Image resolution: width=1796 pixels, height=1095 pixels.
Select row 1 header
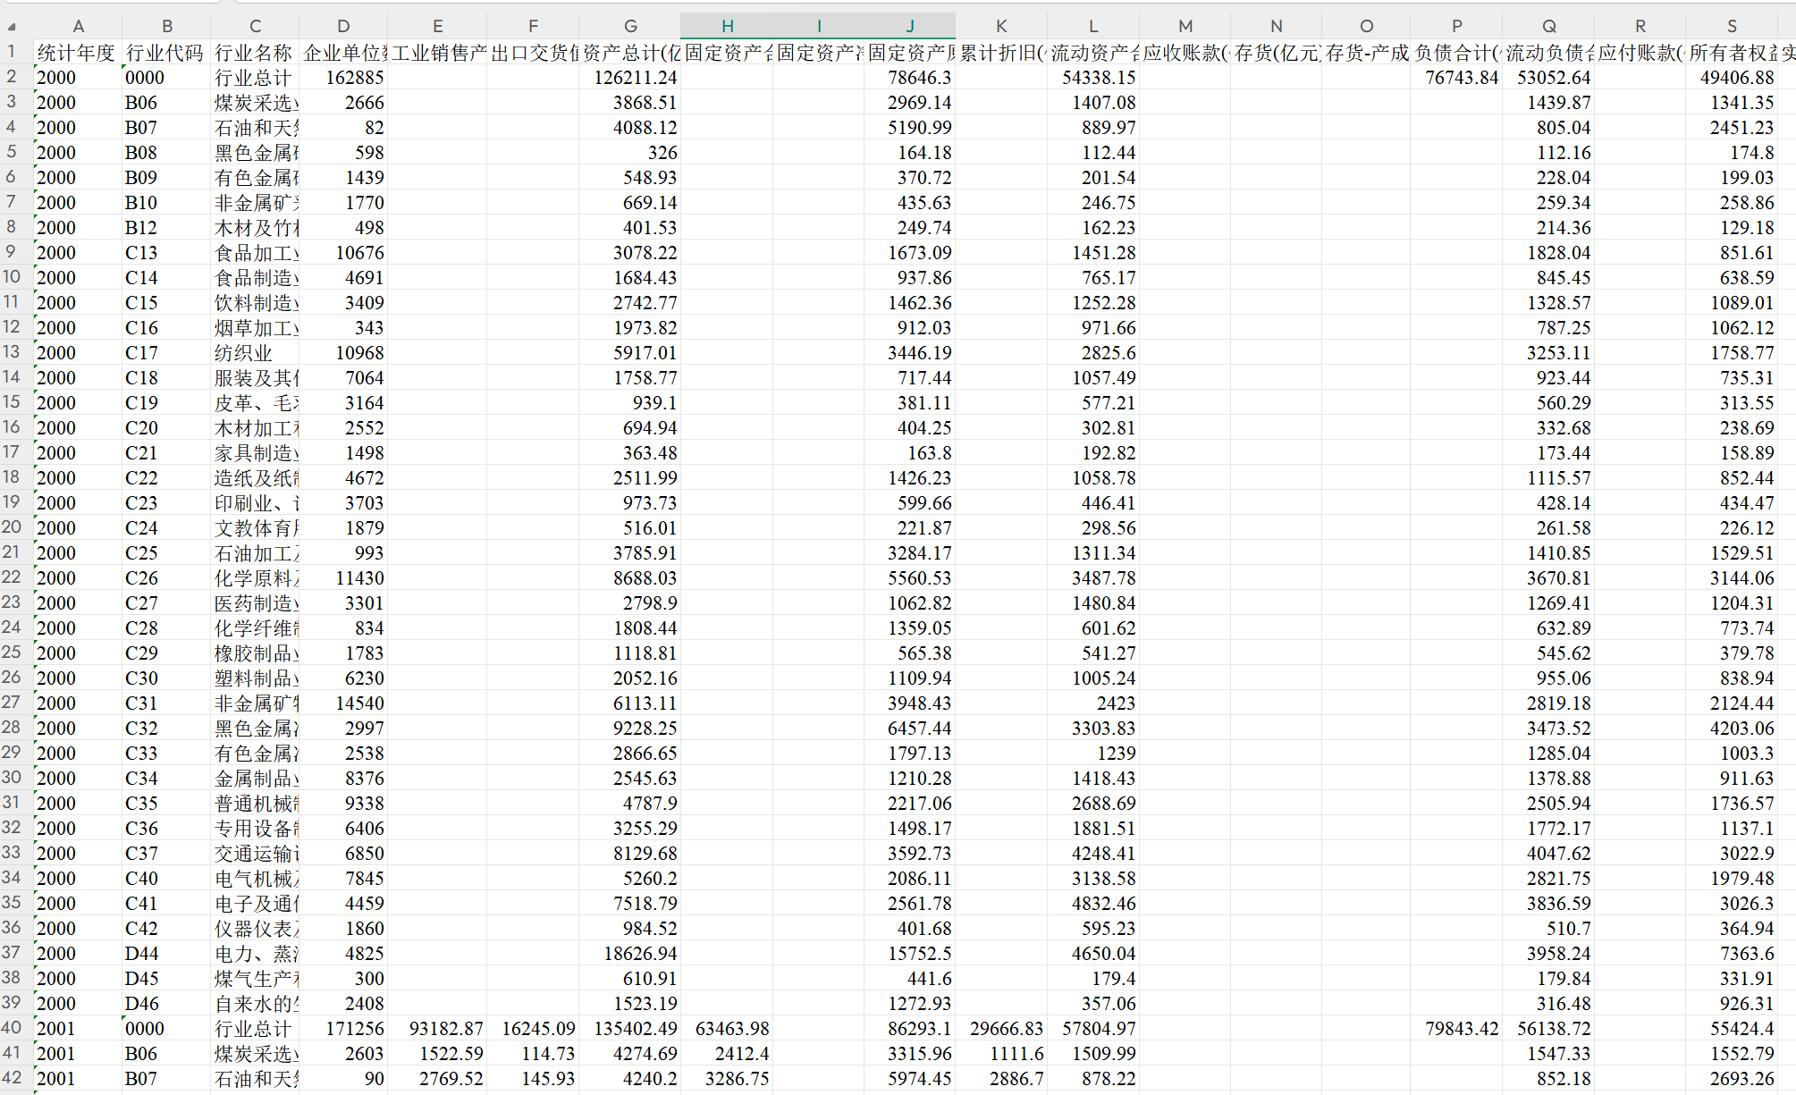click(12, 52)
